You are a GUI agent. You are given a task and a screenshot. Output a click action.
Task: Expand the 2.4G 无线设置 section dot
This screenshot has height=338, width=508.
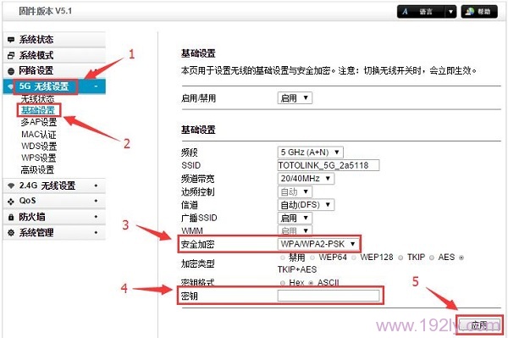(96, 186)
